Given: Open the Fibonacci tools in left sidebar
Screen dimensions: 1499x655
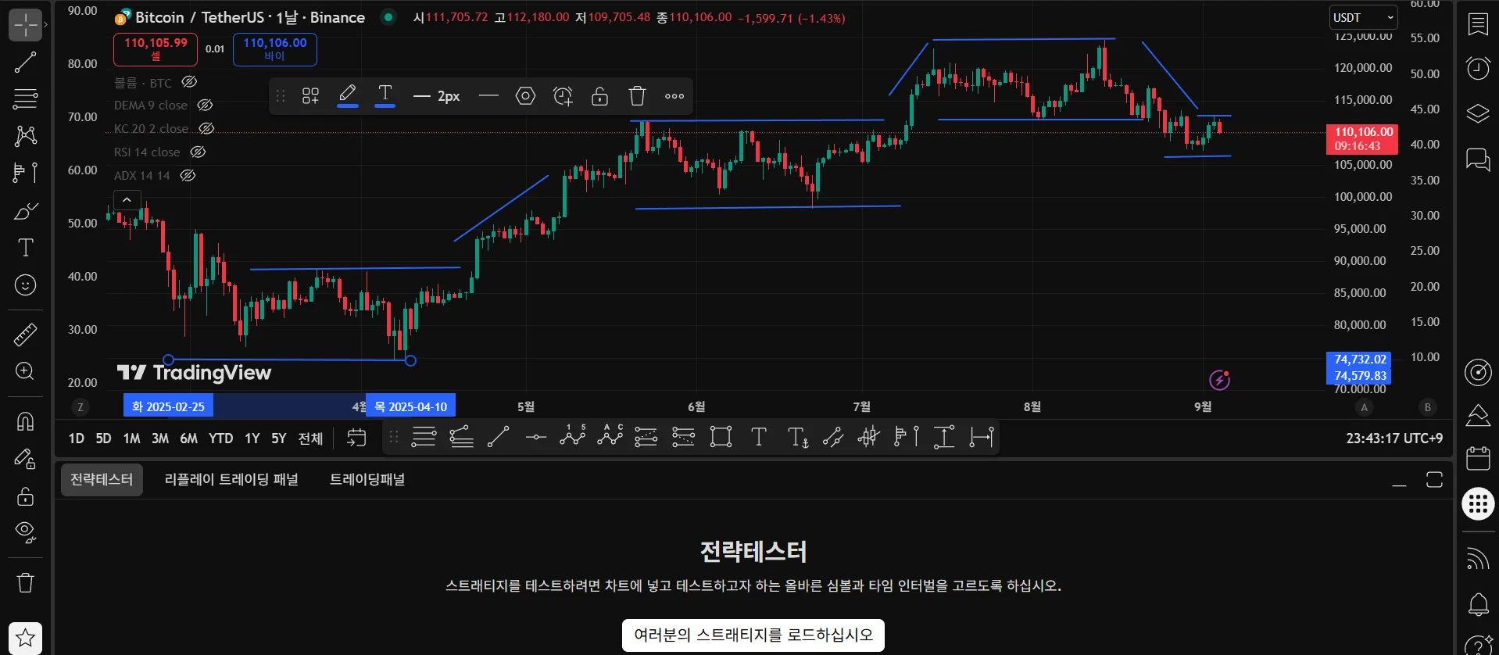Looking at the screenshot, I should 25,99.
